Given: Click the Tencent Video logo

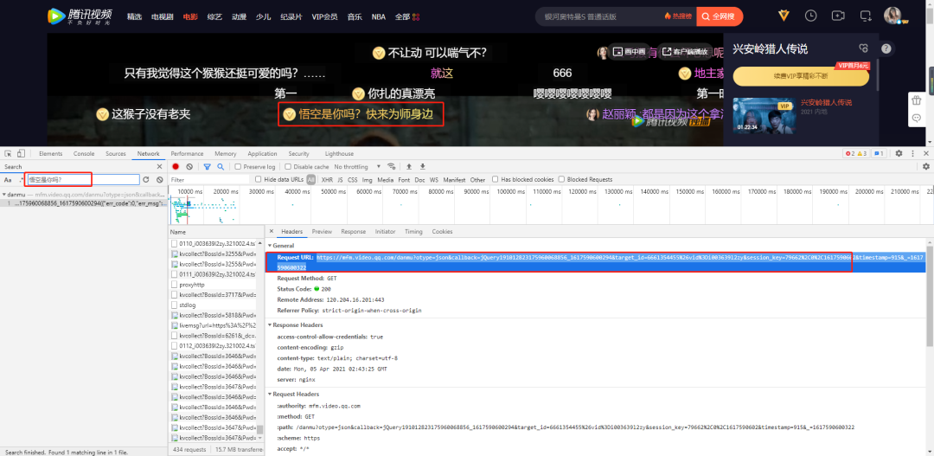Looking at the screenshot, I should click(x=80, y=16).
